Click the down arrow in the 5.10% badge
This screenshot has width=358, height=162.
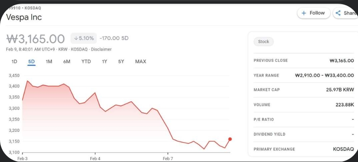pyautogui.click(x=76, y=38)
